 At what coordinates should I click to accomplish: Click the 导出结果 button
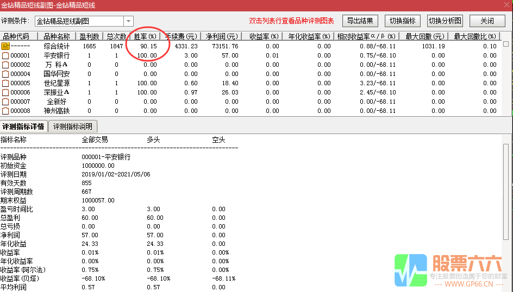[x=360, y=21]
